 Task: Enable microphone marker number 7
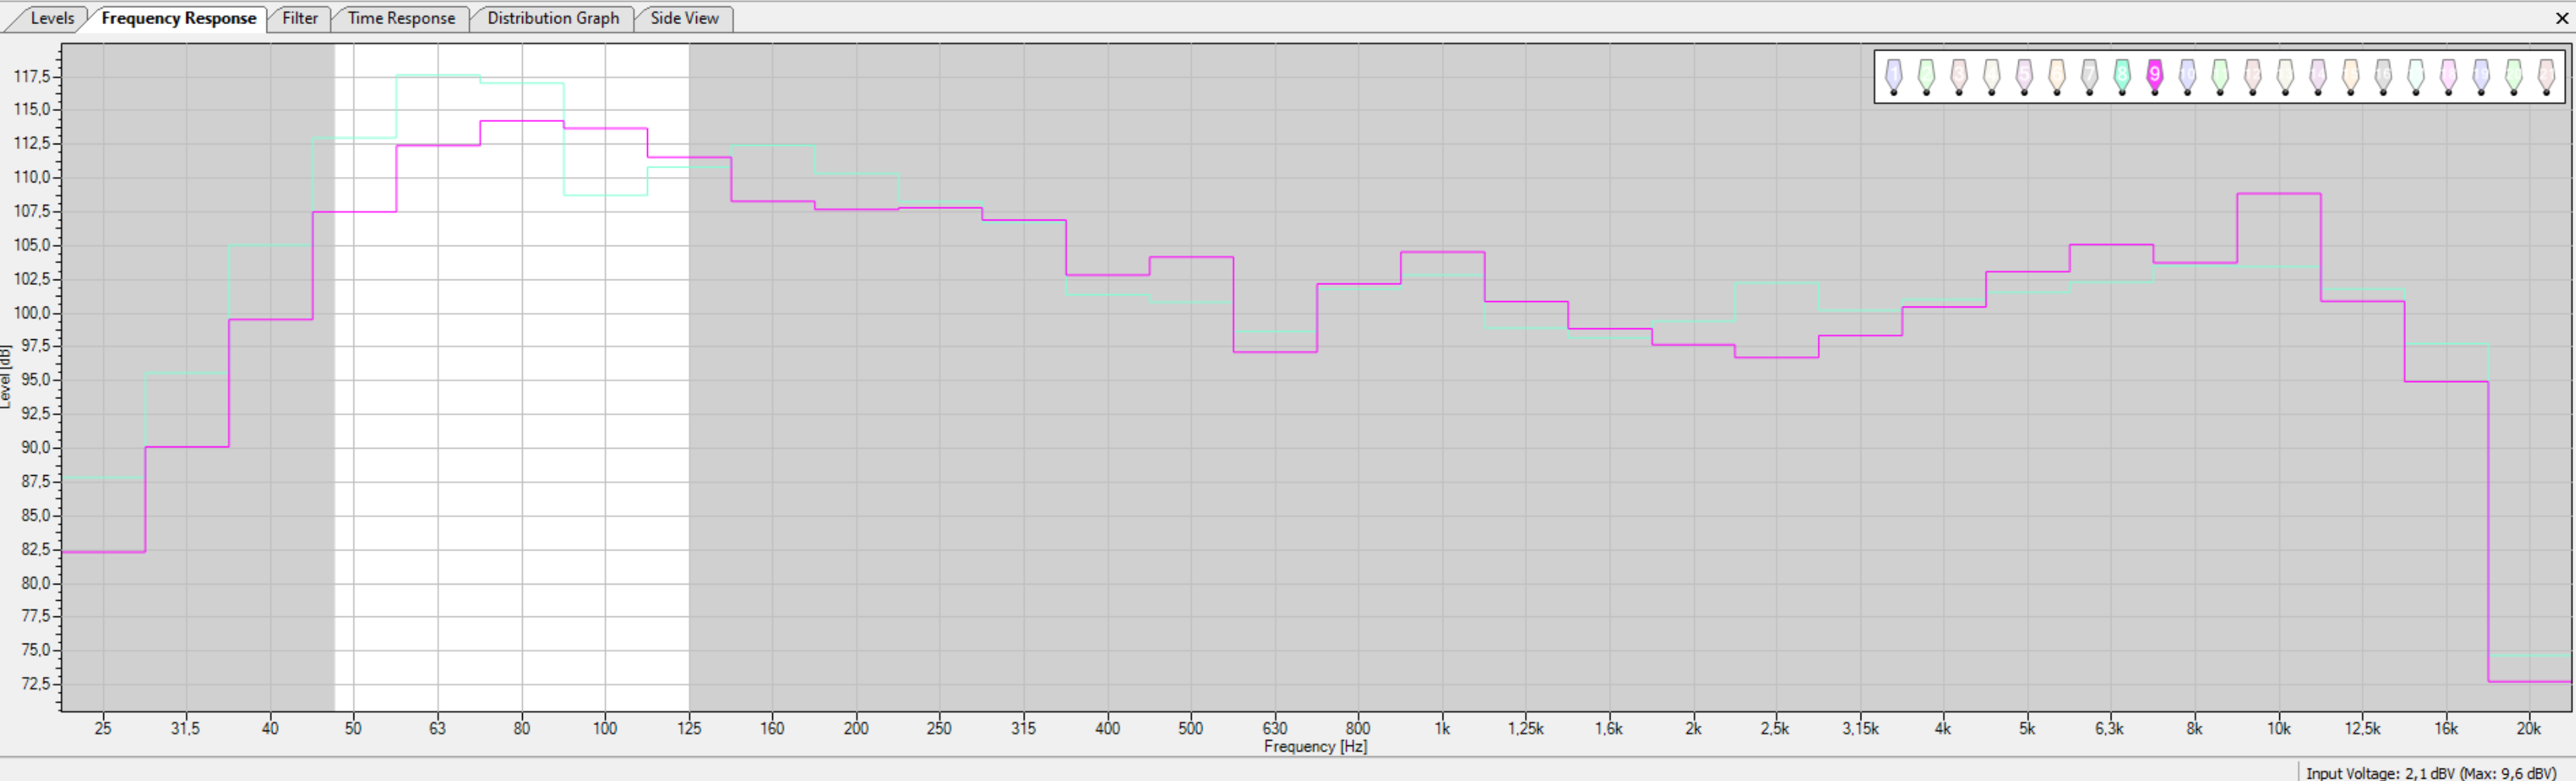[x=2089, y=75]
